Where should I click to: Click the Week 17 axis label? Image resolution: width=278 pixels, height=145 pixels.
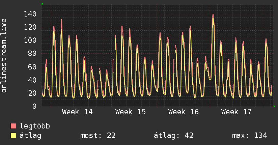coord(237,112)
